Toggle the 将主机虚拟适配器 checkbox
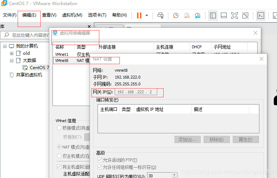The height and width of the screenshot is (178, 277). 59,167
